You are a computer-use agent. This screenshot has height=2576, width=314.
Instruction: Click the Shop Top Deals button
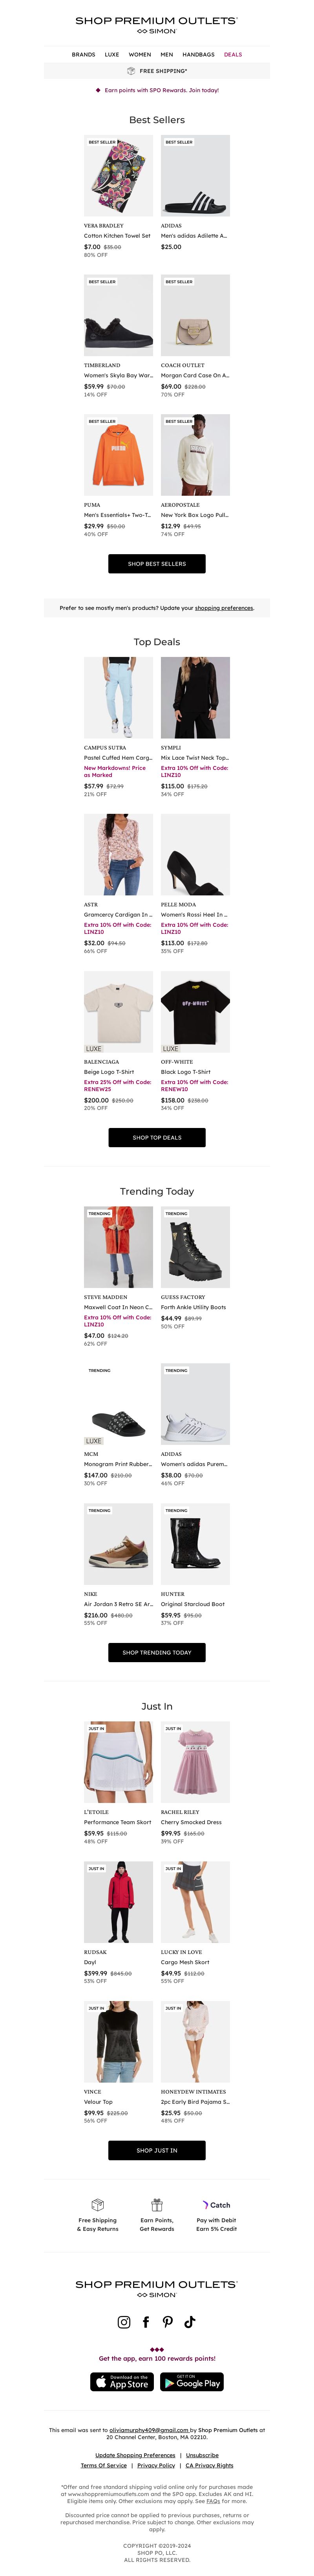(157, 1137)
